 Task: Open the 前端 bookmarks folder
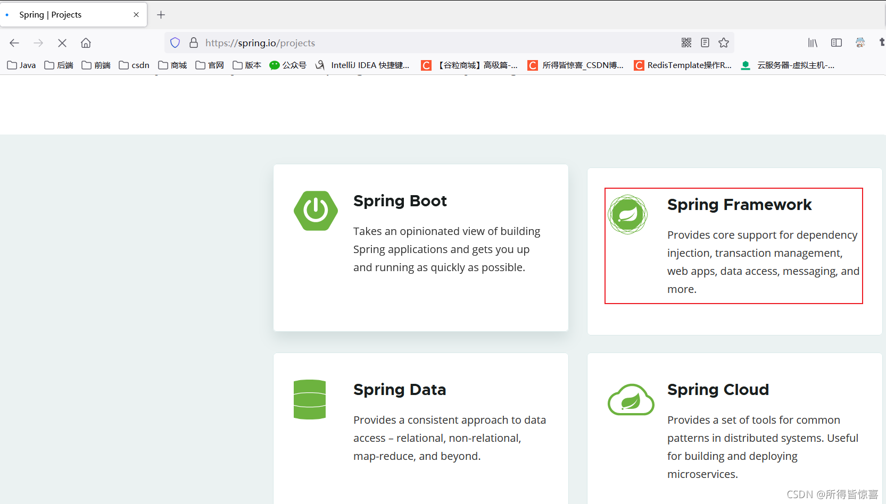(96, 65)
